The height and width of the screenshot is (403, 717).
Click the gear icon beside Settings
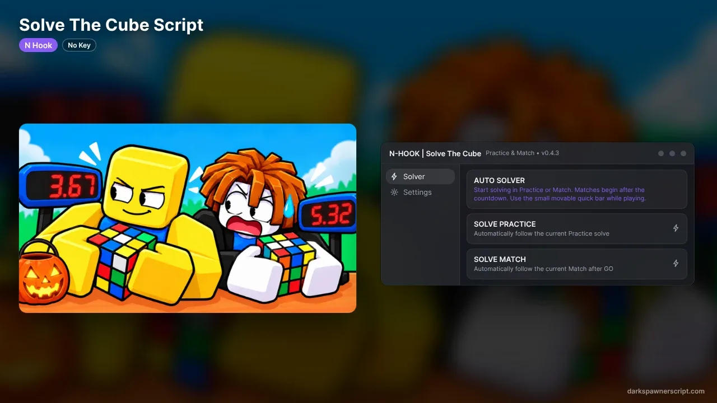tap(394, 192)
